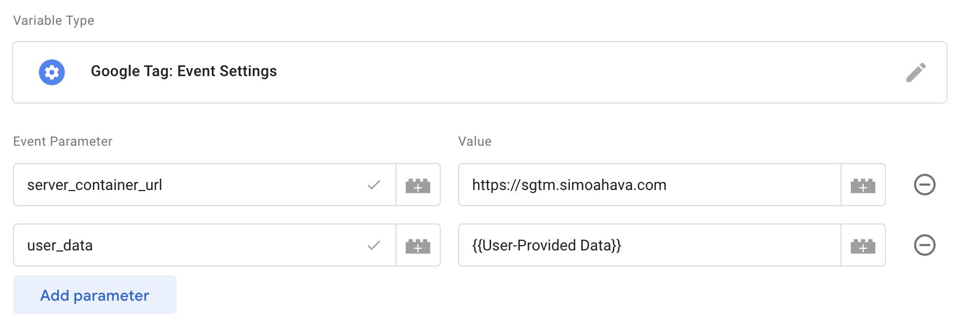The height and width of the screenshot is (326, 954).
Task: Click the checkmark in user_data field
Action: click(374, 246)
